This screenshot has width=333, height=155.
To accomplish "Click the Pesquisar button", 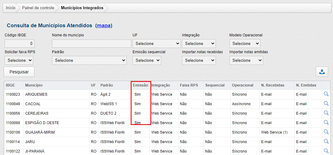I will tap(19, 72).
